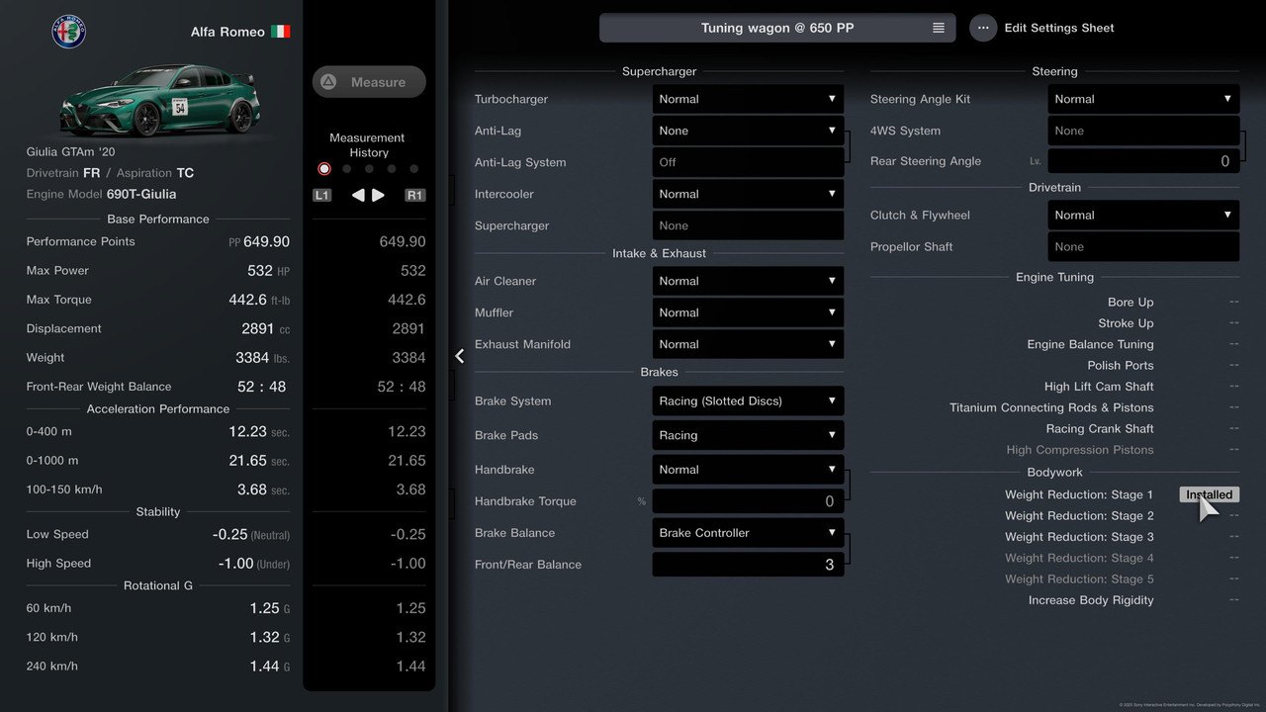Select Weight Reduction: Stage 3
This screenshot has width=1266, height=712.
click(1079, 537)
